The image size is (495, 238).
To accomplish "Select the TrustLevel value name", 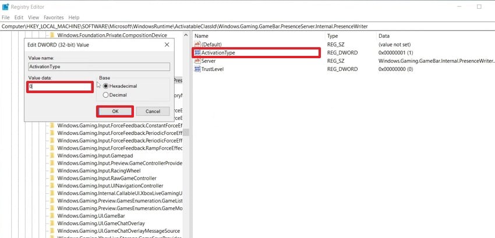I will tap(213, 69).
